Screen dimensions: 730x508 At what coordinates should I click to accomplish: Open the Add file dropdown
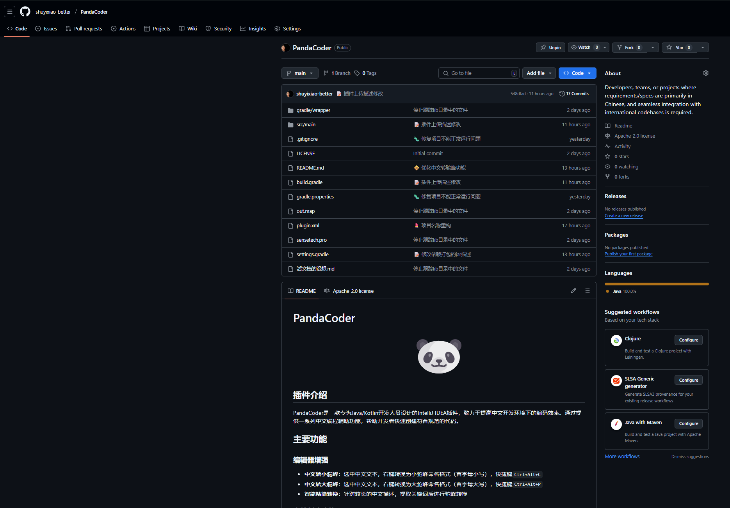coord(538,73)
